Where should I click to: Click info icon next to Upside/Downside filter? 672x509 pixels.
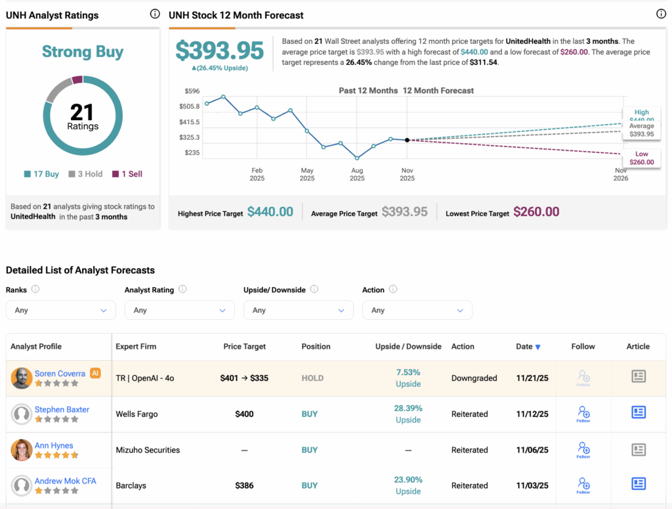click(x=314, y=289)
